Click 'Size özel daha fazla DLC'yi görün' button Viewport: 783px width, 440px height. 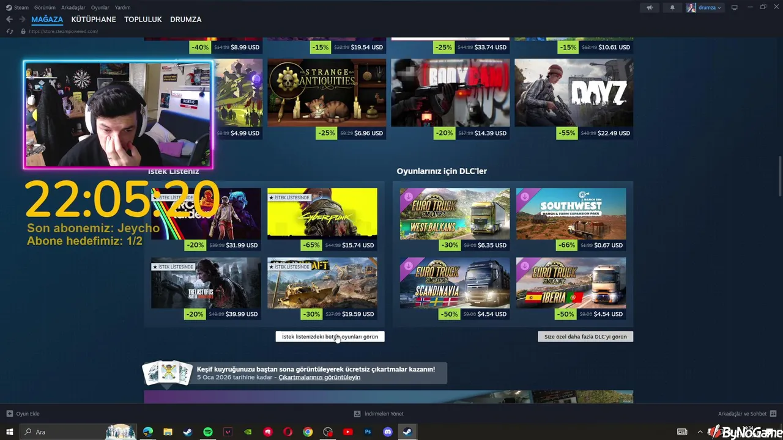(585, 337)
